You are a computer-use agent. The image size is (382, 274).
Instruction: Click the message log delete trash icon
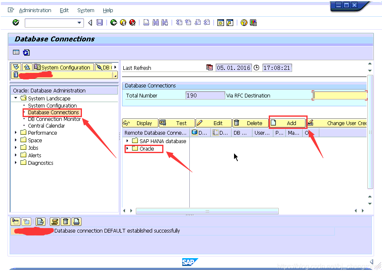[66, 222]
